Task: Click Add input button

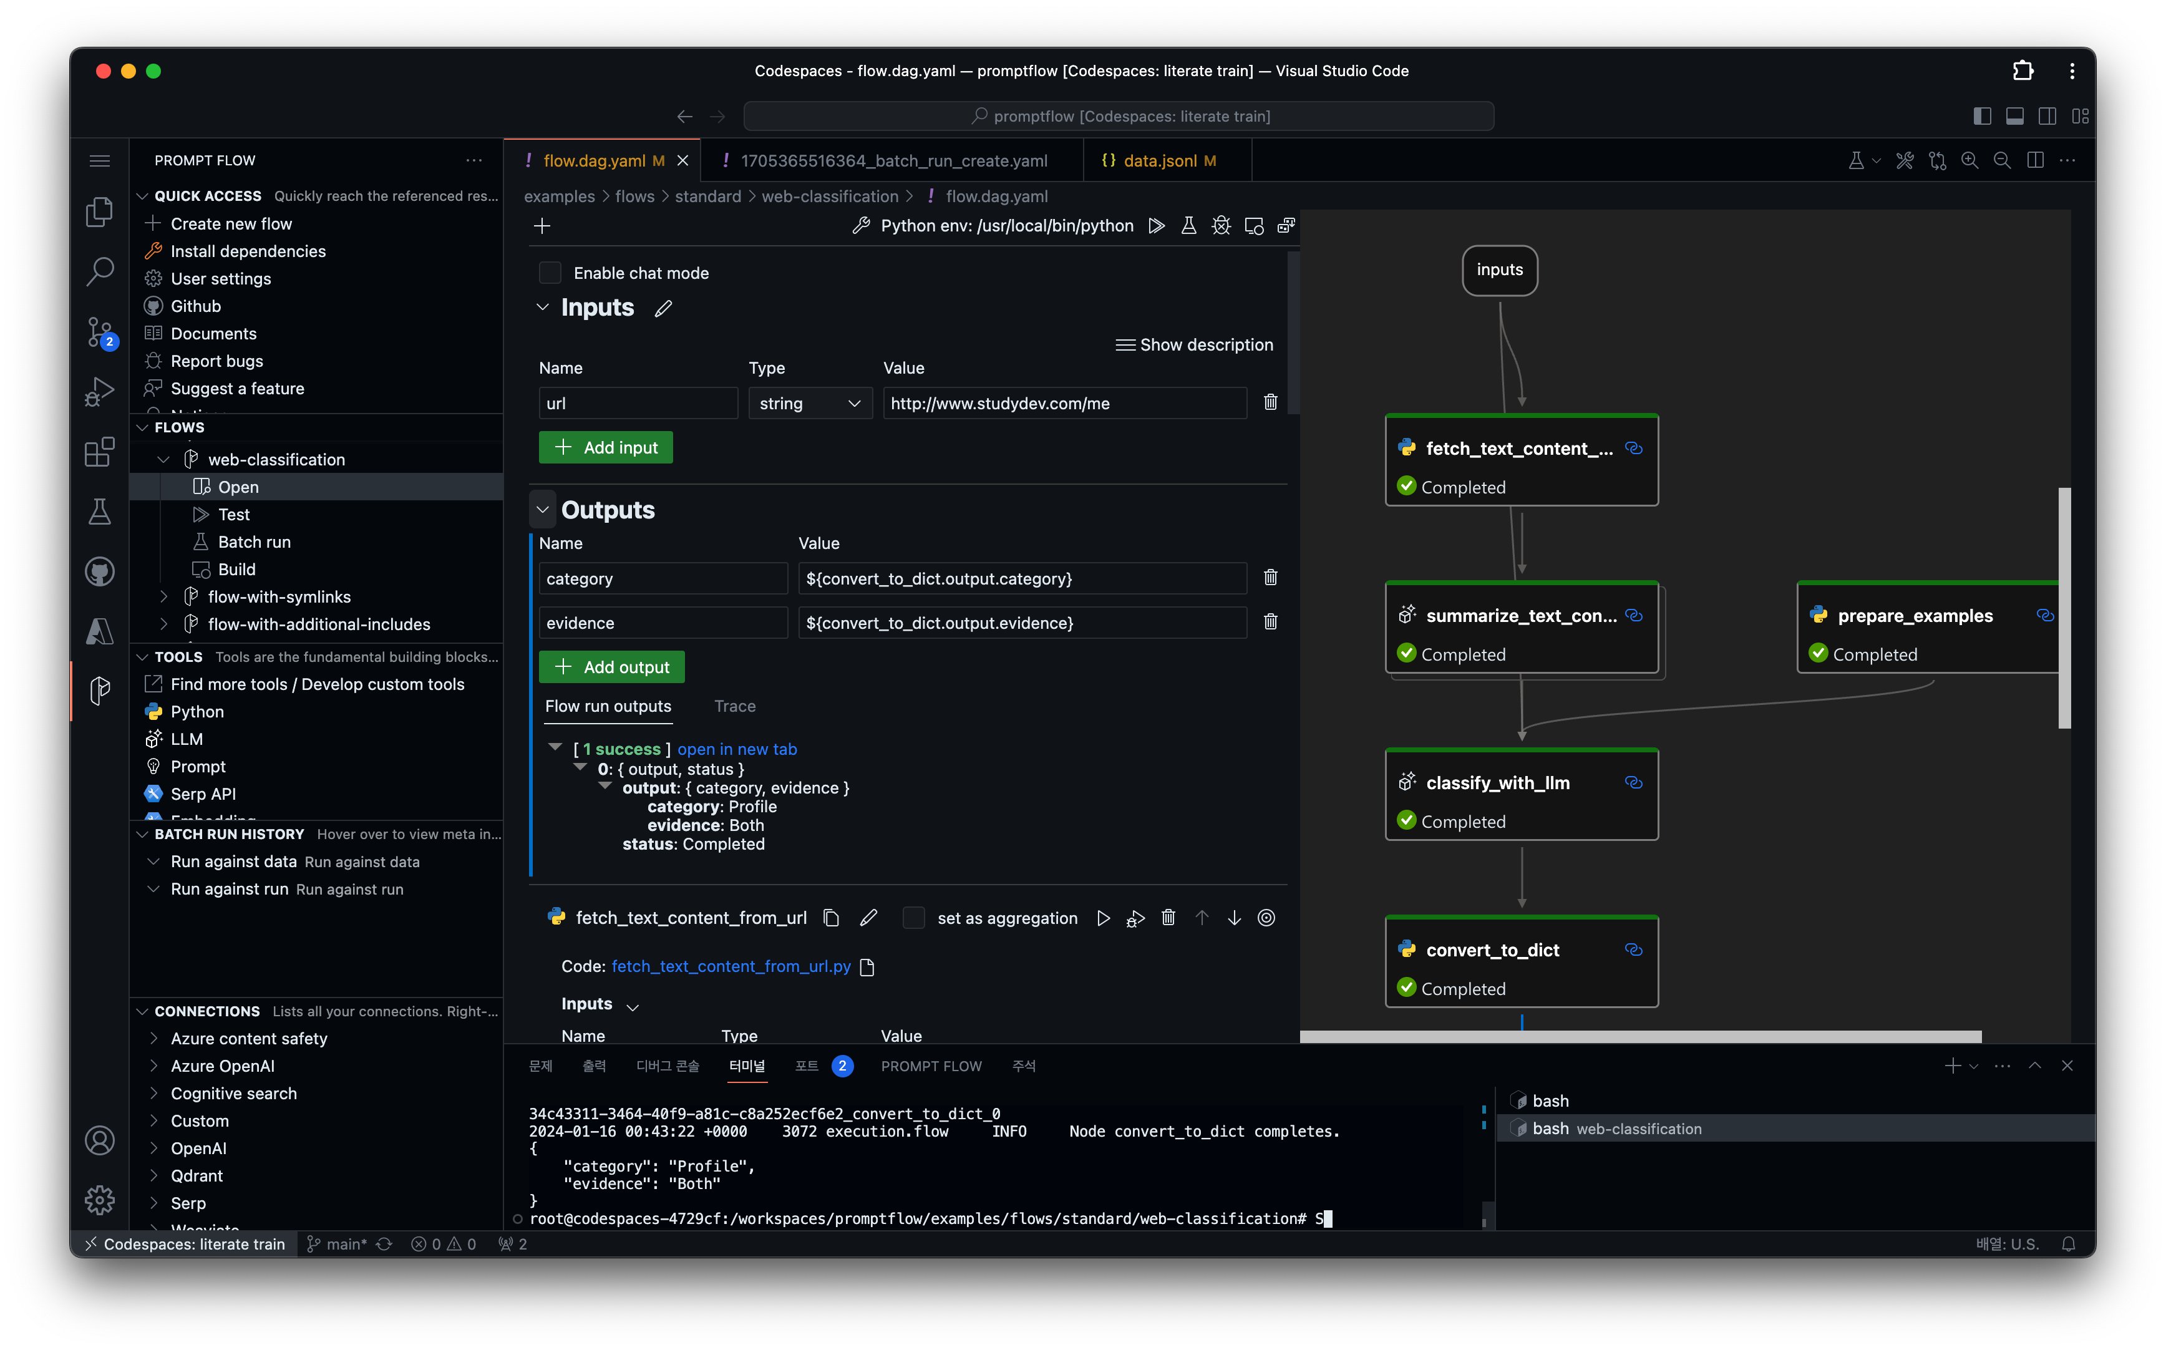Action: (605, 447)
